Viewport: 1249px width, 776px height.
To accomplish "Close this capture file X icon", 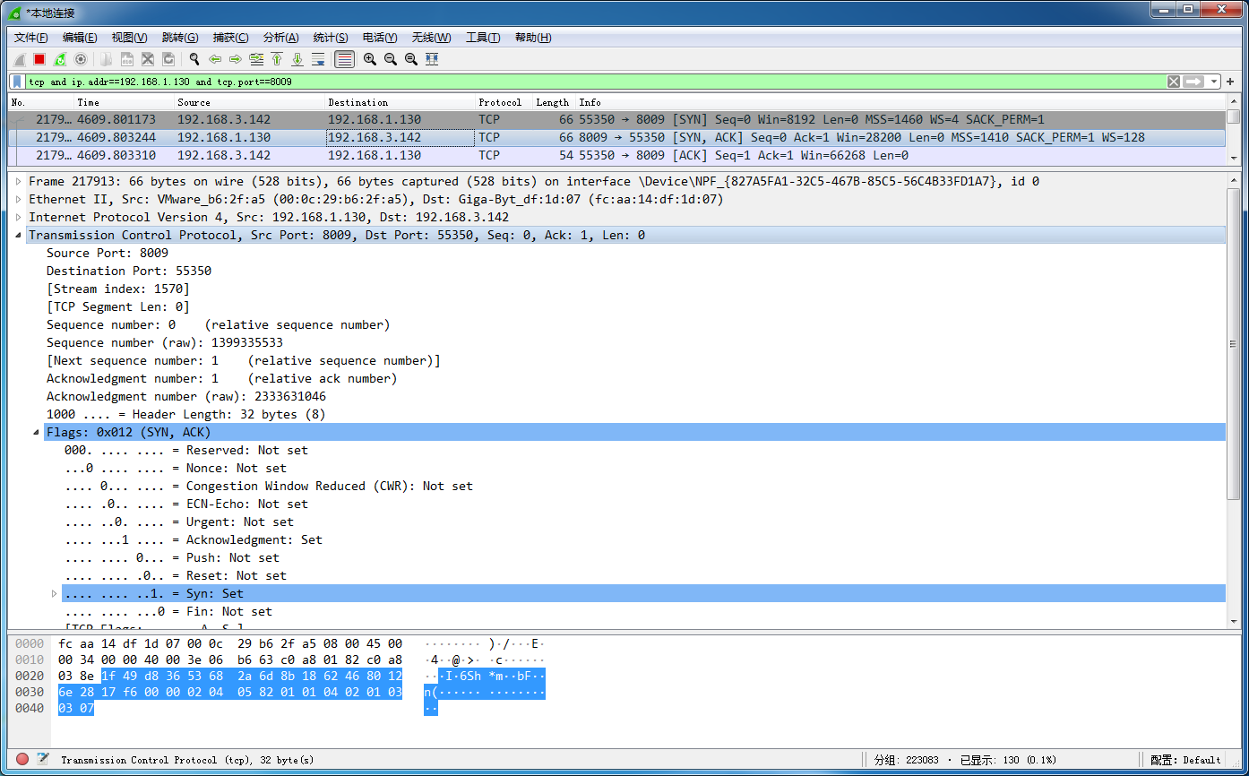I will point(148,59).
